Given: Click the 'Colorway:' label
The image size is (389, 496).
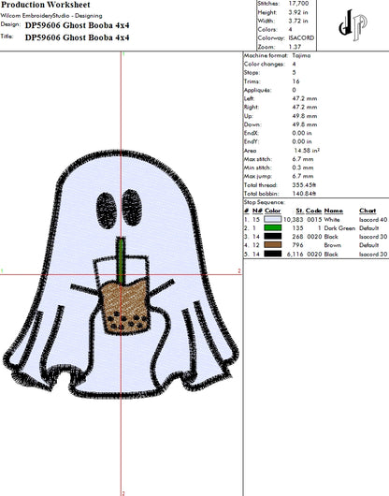Looking at the screenshot, I should click(271, 38).
